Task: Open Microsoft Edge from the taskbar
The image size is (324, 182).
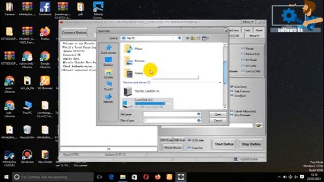Action: click(x=111, y=177)
